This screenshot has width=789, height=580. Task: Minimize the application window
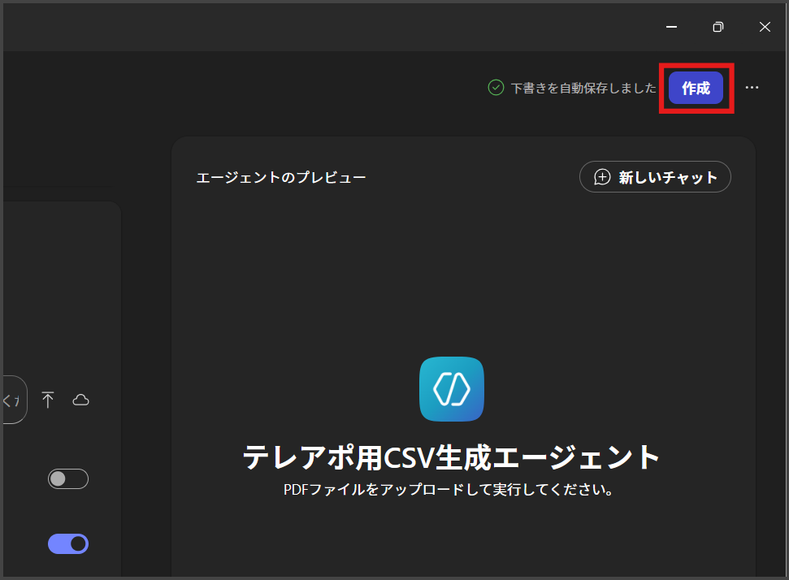[x=672, y=27]
